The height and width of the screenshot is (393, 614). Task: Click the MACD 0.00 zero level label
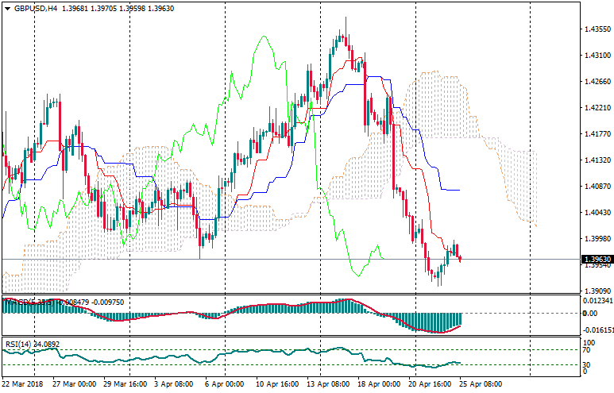(592, 313)
